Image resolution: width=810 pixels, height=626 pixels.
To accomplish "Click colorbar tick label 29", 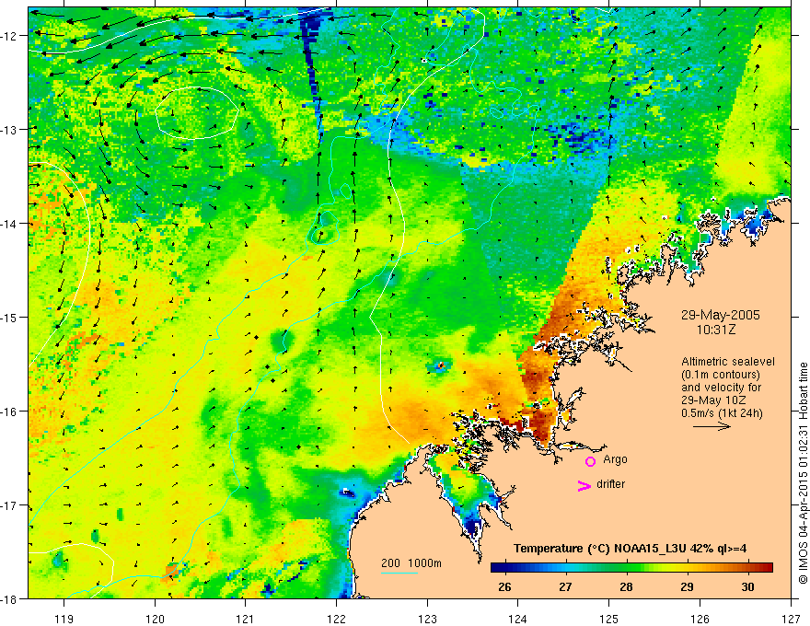I will (687, 586).
